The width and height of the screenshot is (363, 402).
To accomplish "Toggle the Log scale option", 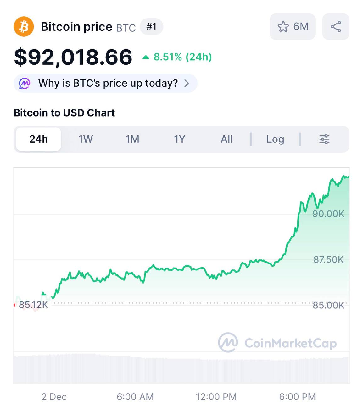I will pos(275,139).
